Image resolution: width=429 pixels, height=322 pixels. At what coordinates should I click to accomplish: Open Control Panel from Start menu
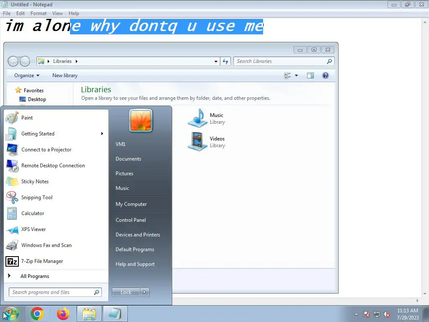(131, 220)
